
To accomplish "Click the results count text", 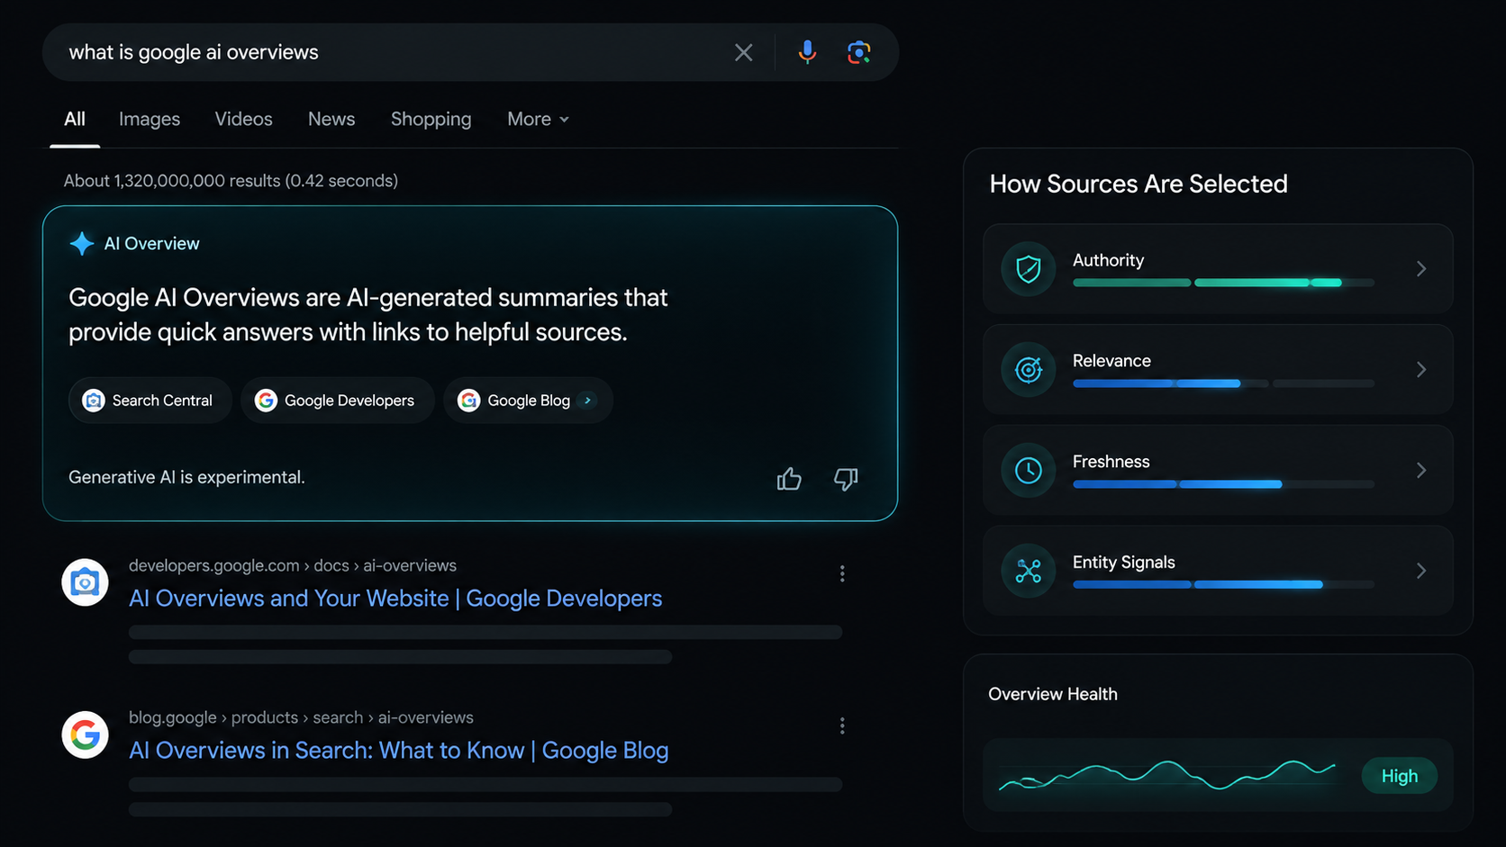I will pyautogui.click(x=231, y=181).
